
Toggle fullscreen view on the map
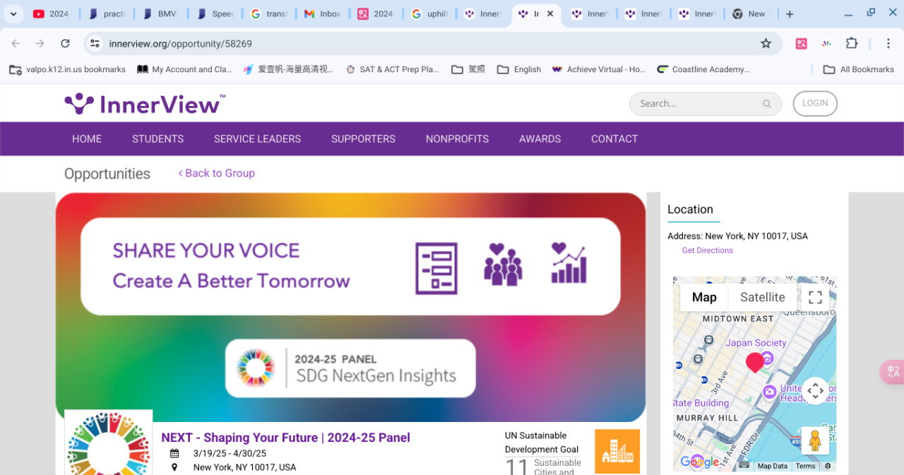coord(815,298)
